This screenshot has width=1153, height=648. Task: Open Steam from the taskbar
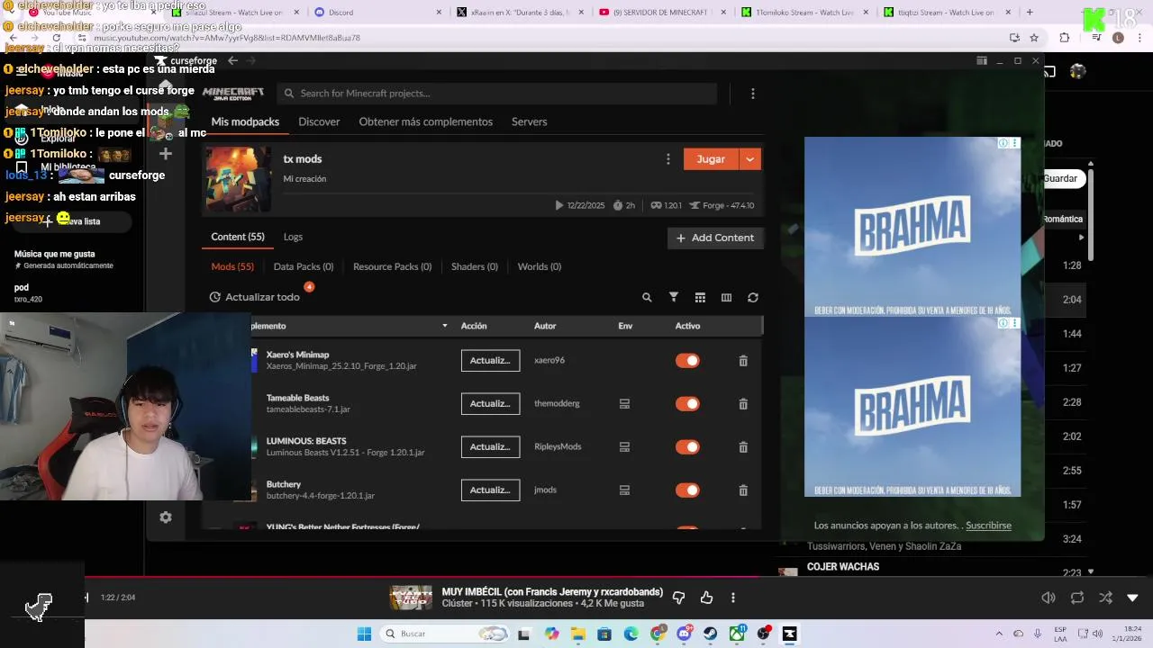pos(711,634)
